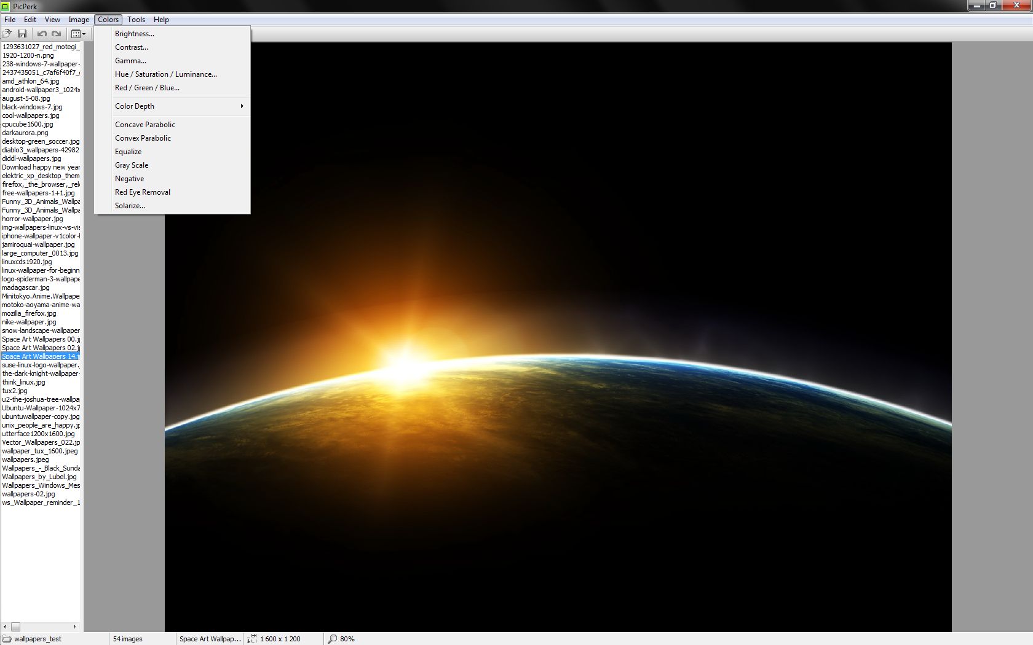Select file free-wallpapers-1+1.jpg
Screen dimensions: 1033x645
coord(38,193)
